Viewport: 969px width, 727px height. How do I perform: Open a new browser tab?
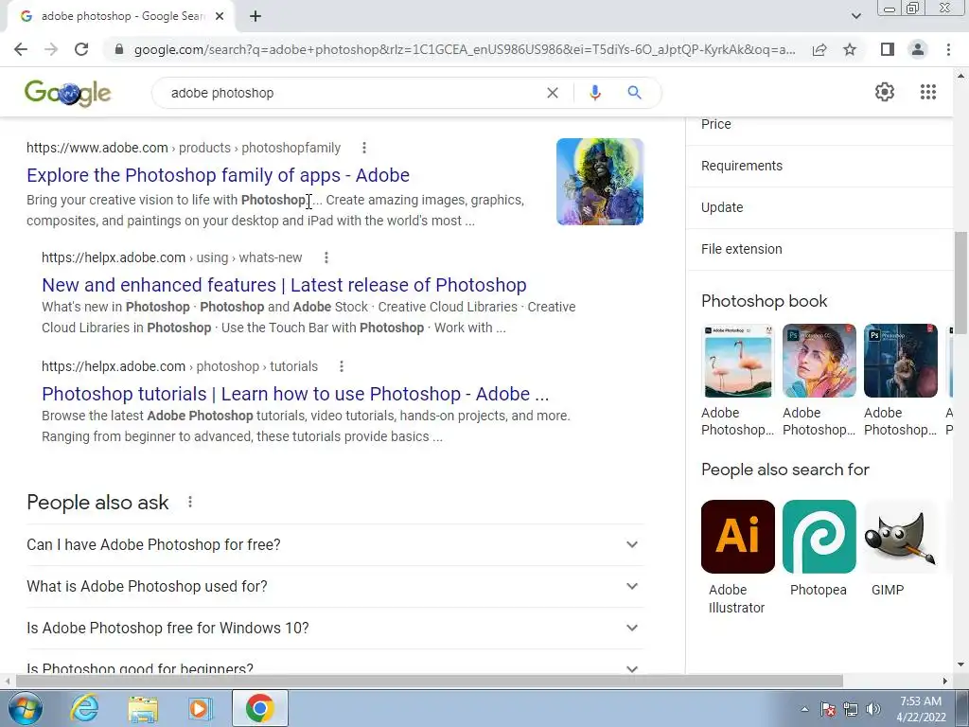point(255,16)
